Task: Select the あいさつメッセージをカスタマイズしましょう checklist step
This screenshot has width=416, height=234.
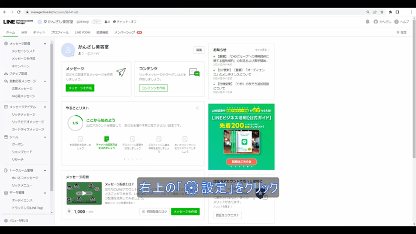Action: [185, 144]
